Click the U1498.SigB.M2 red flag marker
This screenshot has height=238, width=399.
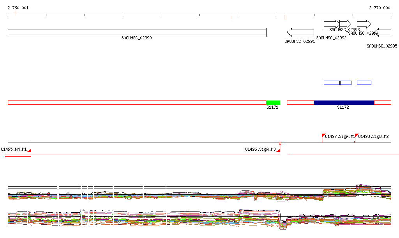[357, 135]
